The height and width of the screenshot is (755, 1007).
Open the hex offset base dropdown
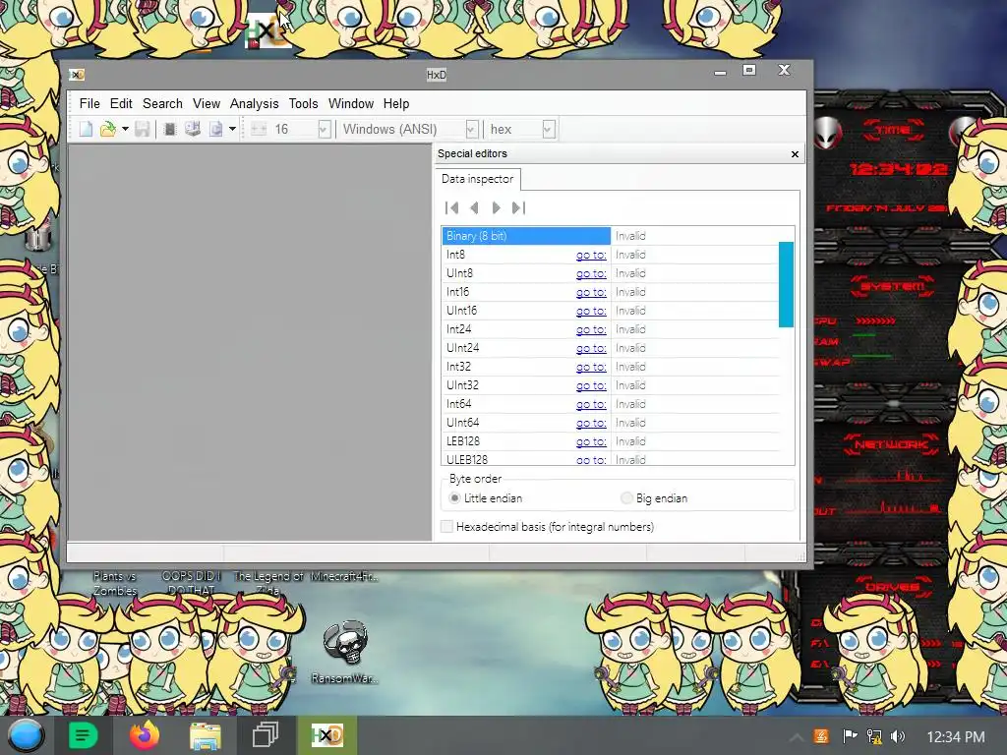(548, 129)
